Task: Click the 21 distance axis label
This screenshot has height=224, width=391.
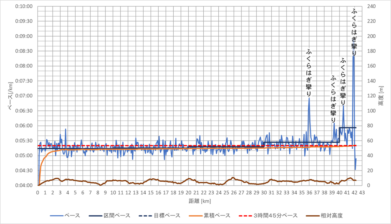Action: [x=196, y=192]
